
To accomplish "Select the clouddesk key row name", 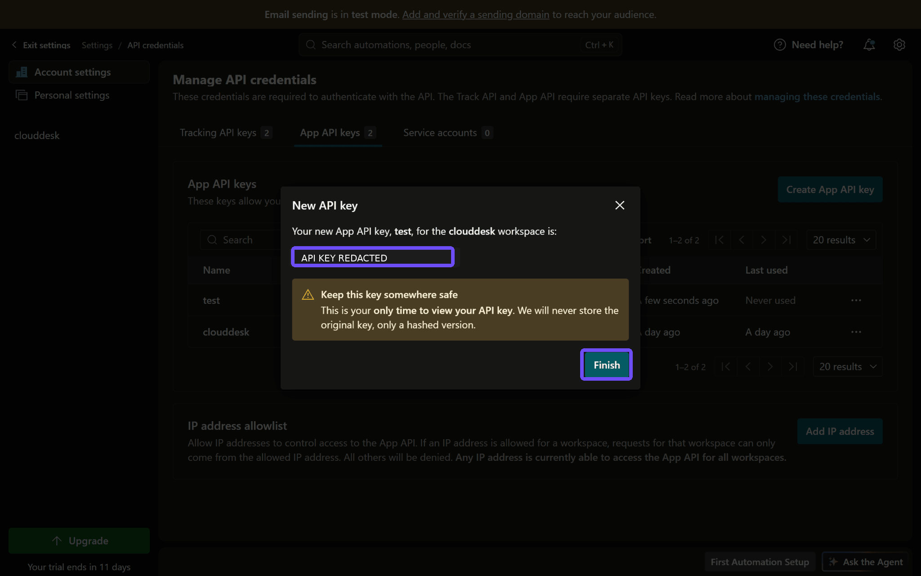I will [226, 332].
